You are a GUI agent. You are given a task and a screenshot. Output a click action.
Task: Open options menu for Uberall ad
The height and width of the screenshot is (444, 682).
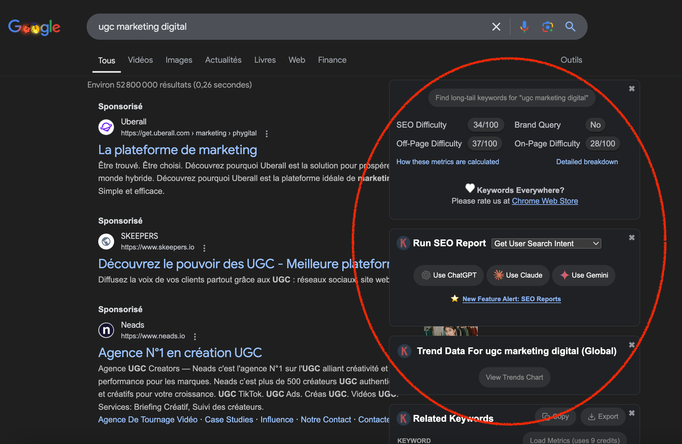[x=267, y=133]
